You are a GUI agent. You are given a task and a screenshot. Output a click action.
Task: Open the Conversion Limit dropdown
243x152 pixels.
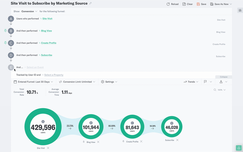pyautogui.click(x=77, y=82)
